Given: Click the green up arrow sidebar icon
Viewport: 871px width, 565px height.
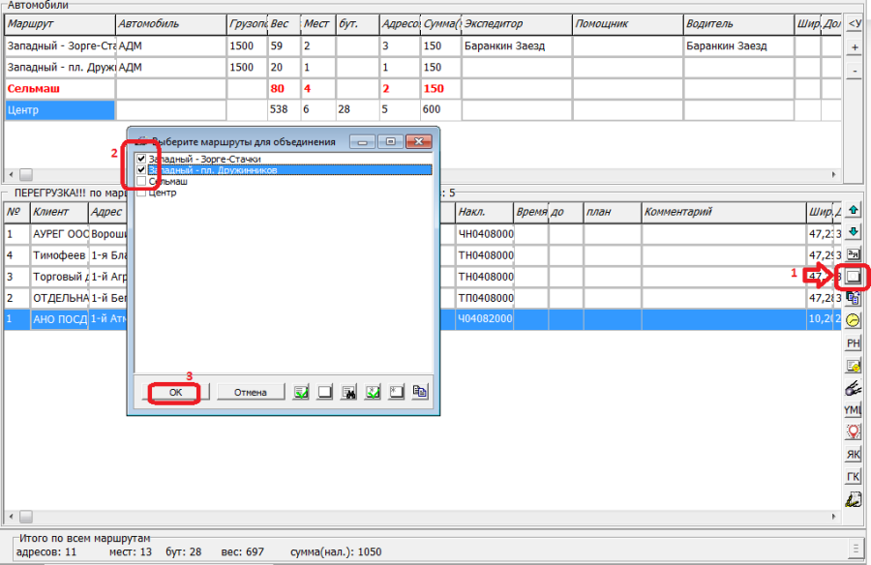Looking at the screenshot, I should click(854, 209).
